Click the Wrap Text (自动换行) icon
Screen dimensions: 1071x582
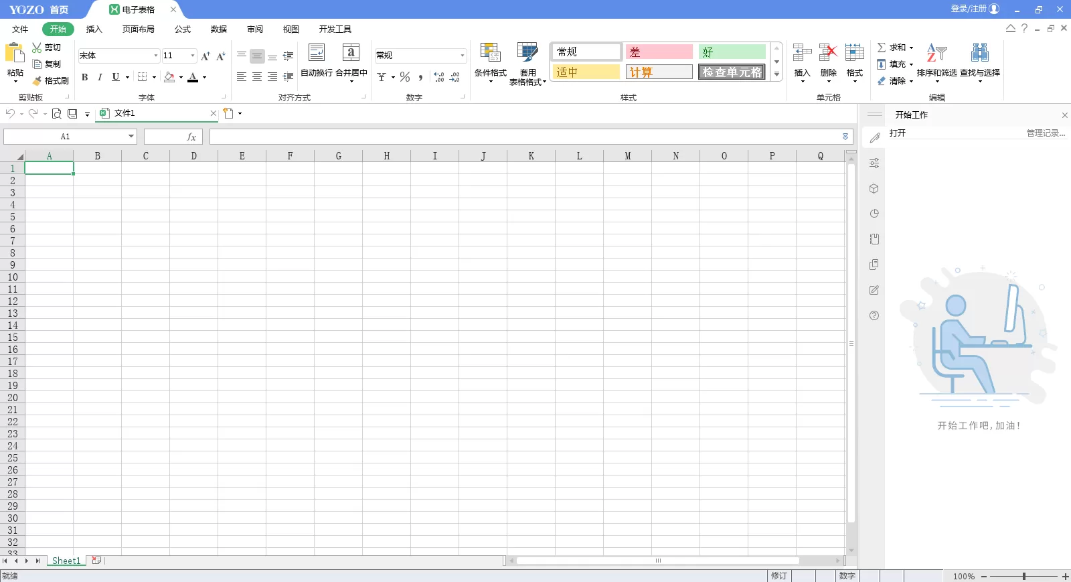click(317, 53)
